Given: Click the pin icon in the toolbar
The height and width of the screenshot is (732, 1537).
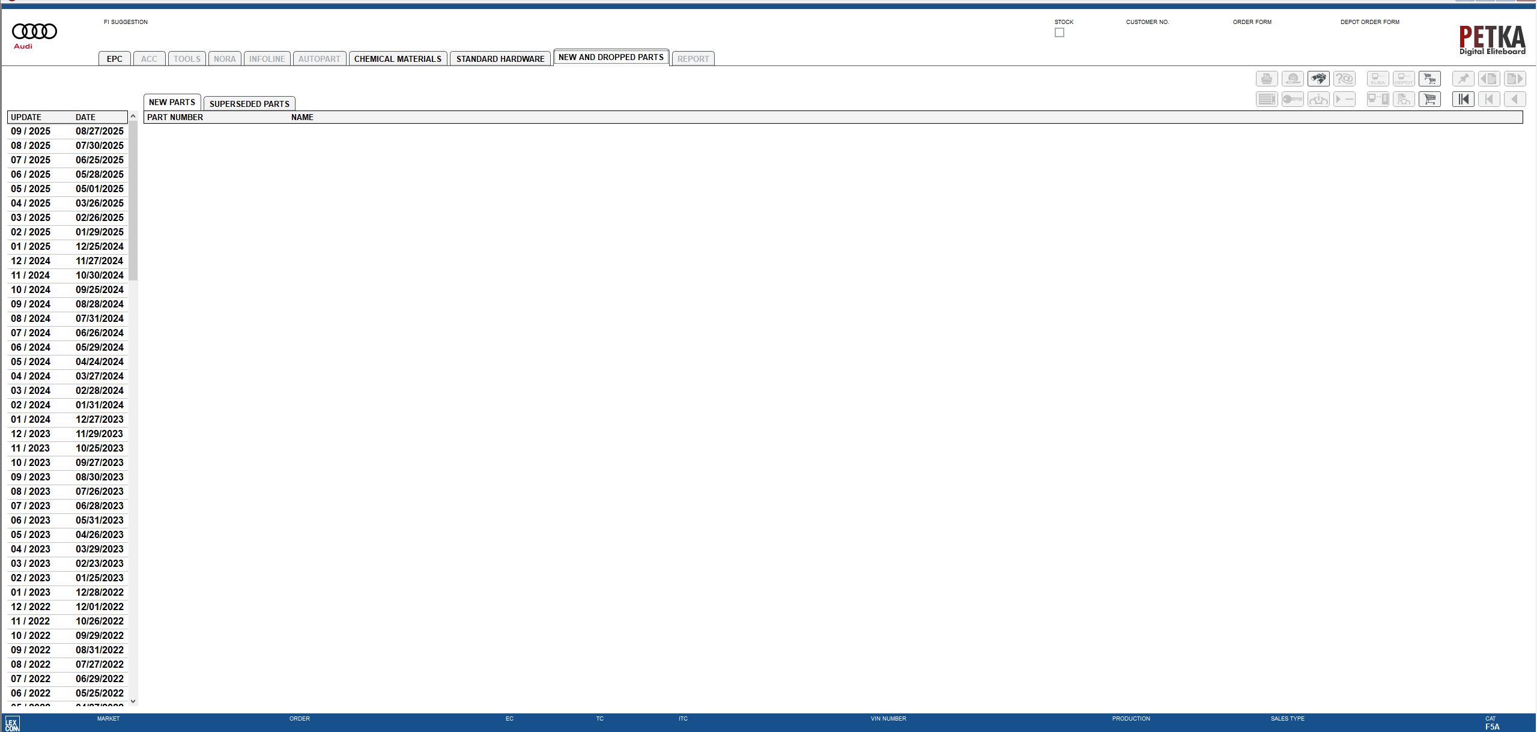Looking at the screenshot, I should [x=1464, y=79].
